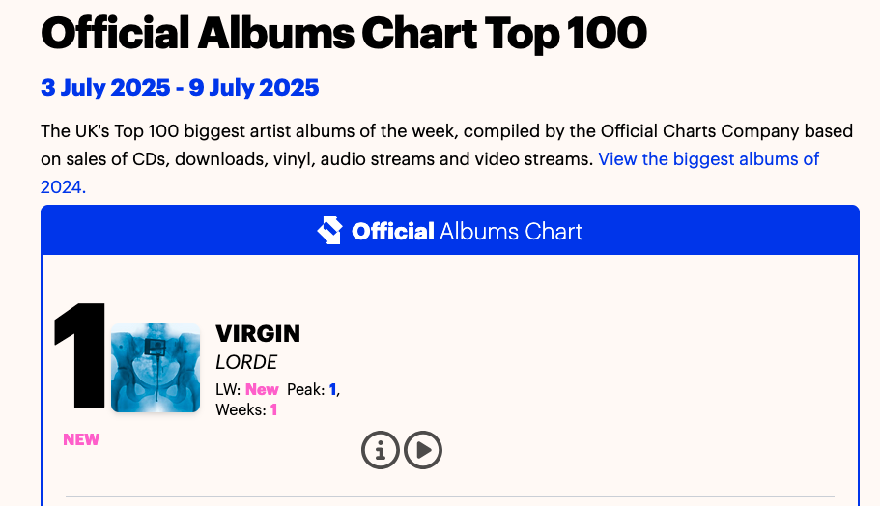880x506 pixels.
Task: Click the pink weeks-on-chart number
Action: click(273, 410)
